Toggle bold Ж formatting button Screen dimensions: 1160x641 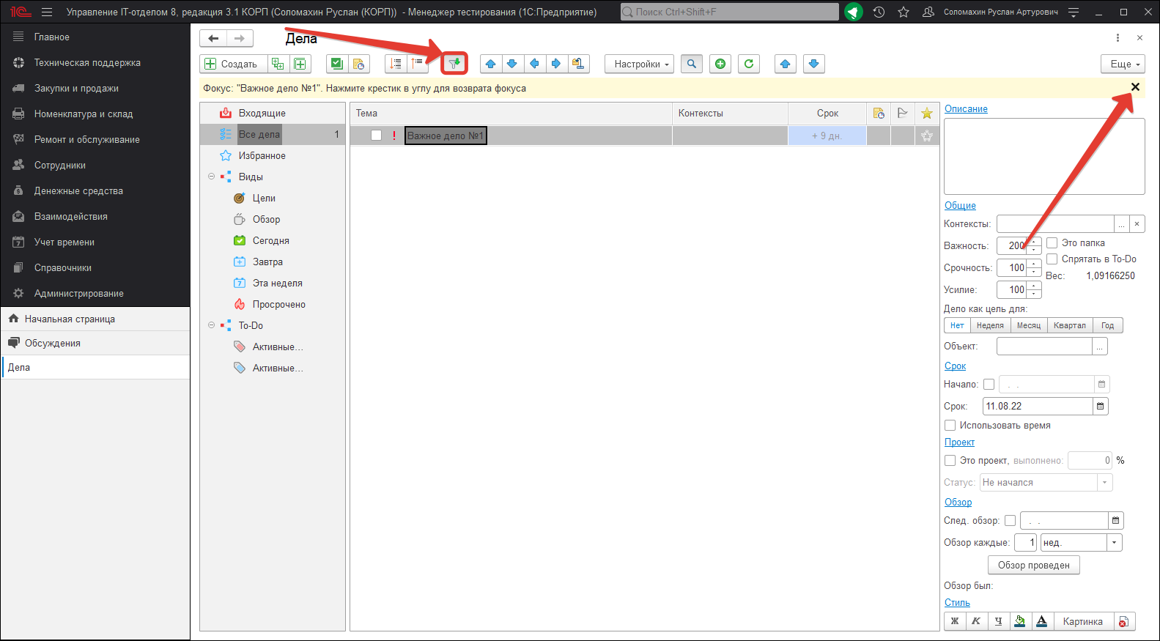click(x=954, y=621)
